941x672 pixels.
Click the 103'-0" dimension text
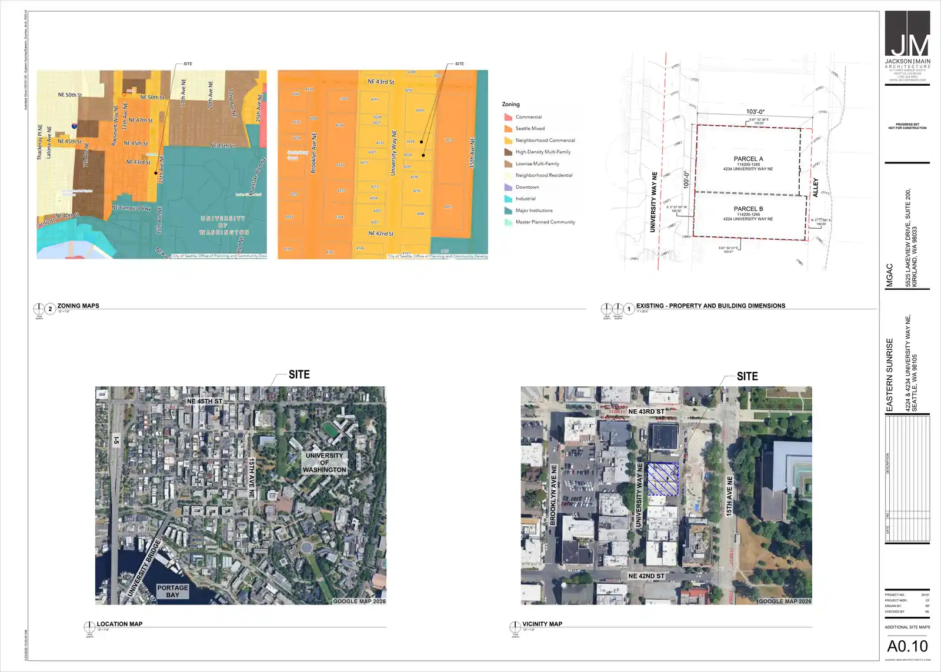click(755, 112)
